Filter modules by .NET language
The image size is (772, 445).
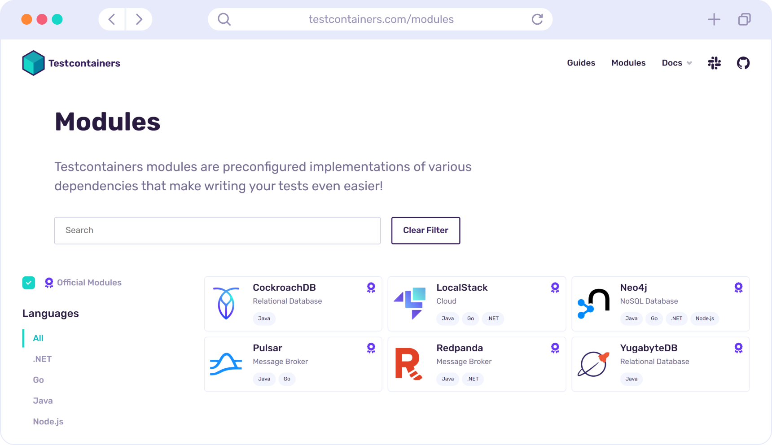[42, 359]
